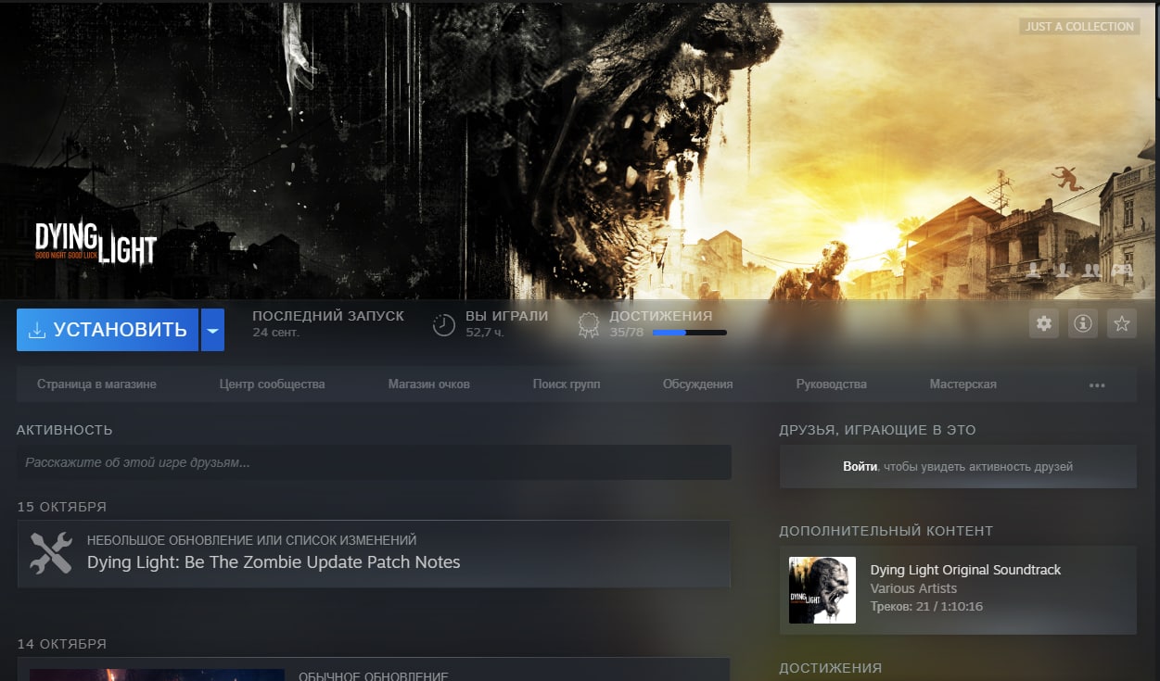Add game to favorites star icon

click(x=1122, y=323)
